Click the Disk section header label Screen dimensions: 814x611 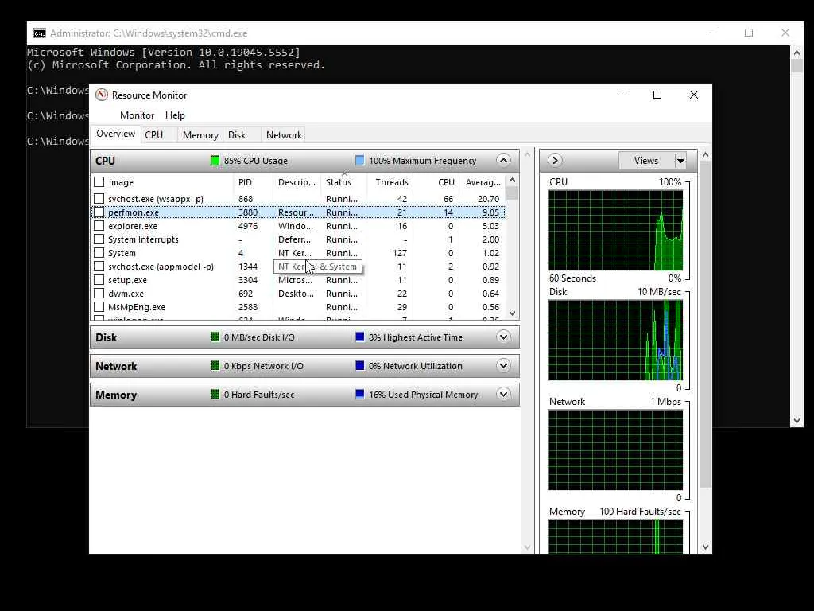pos(106,337)
